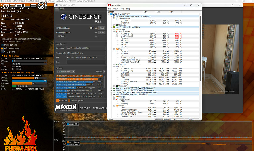
Task: Expand the P-Cores (Max) temperature row
Action: [x=117, y=34]
